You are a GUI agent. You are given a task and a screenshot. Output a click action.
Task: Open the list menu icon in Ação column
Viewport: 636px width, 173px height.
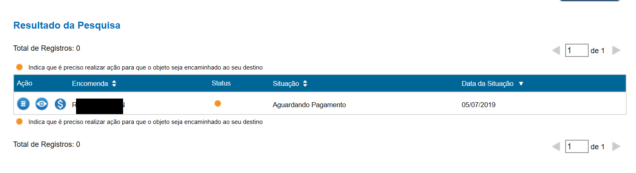coord(23,104)
